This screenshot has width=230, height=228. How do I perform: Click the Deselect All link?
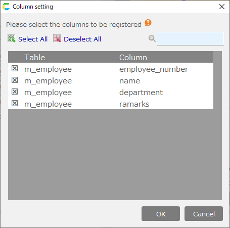pos(82,39)
